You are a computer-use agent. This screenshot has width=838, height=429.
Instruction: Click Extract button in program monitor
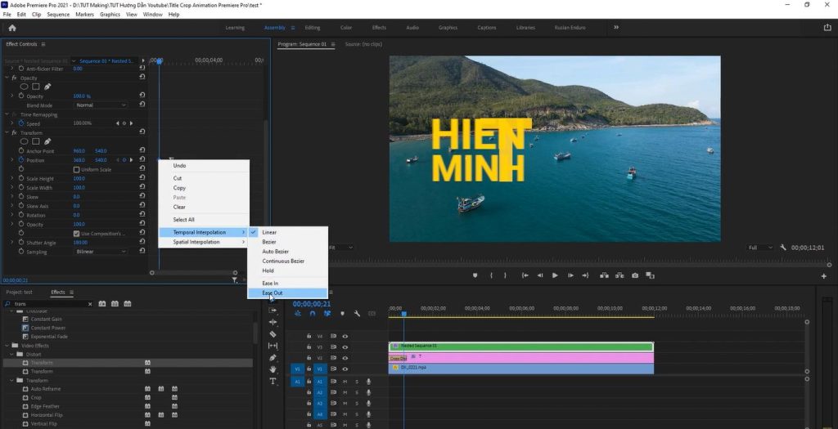pyautogui.click(x=619, y=275)
